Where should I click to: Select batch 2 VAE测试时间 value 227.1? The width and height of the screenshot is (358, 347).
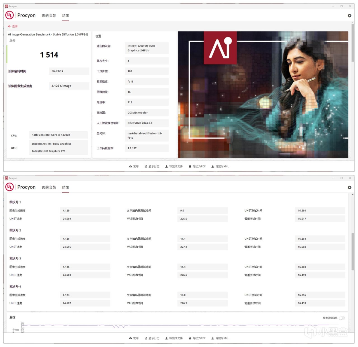(x=202, y=247)
